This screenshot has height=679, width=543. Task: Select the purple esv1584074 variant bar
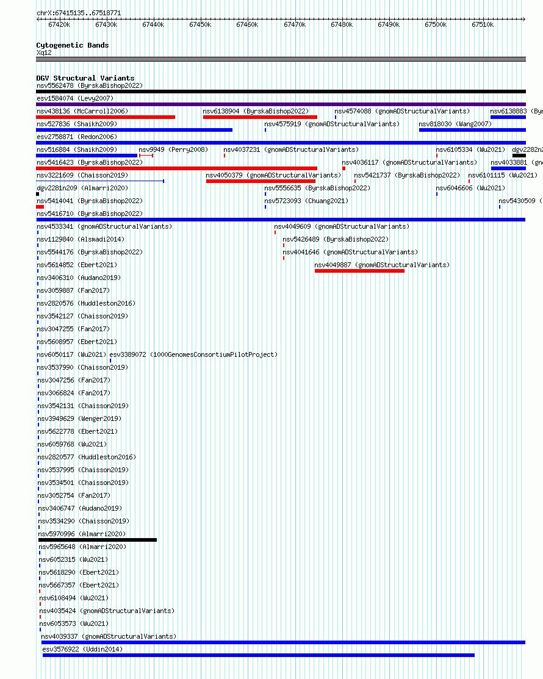281,104
